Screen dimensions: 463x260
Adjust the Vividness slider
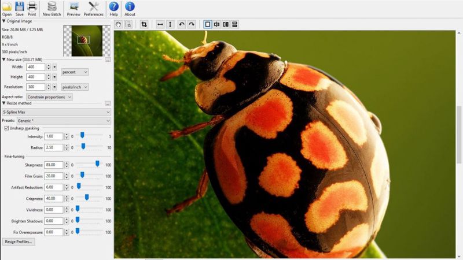coord(78,209)
